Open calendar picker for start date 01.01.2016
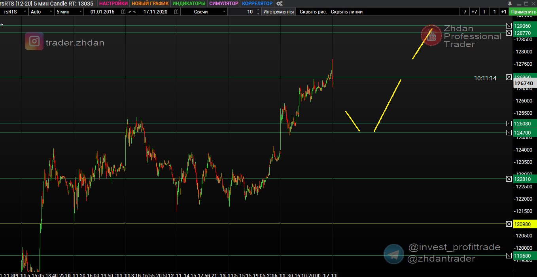 tap(123, 12)
